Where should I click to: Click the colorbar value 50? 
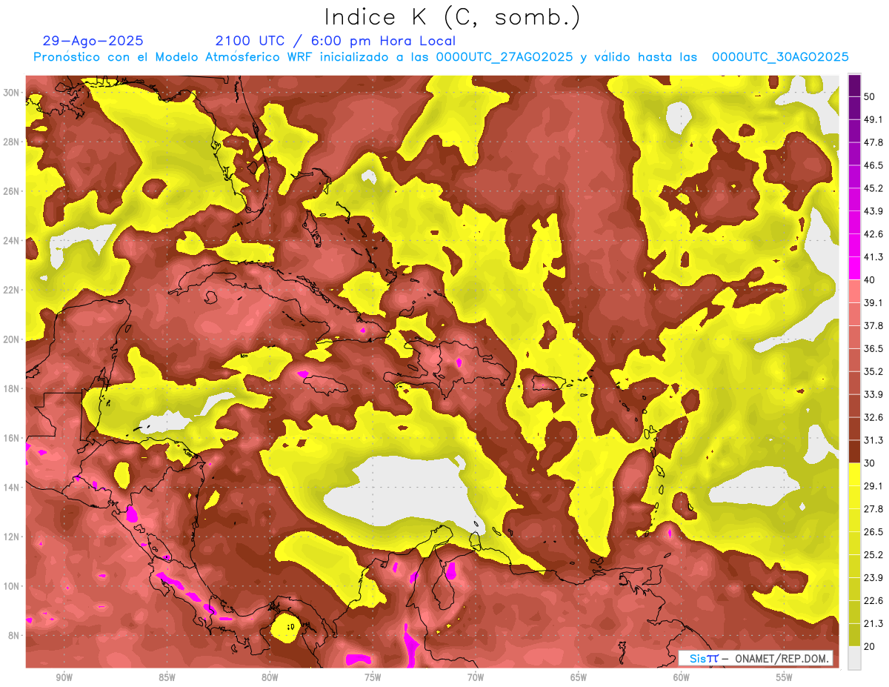point(870,97)
